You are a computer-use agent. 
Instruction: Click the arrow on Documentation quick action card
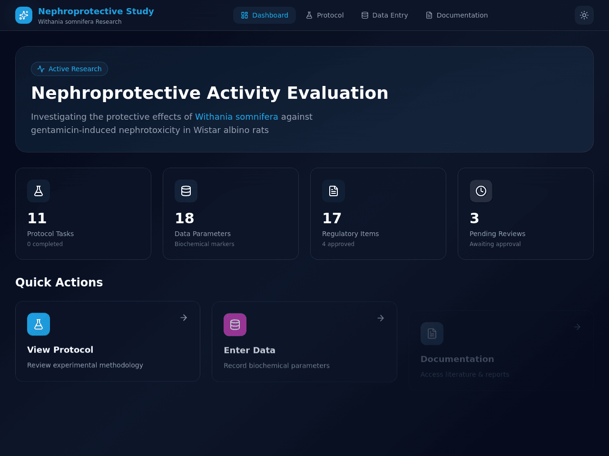tap(577, 327)
